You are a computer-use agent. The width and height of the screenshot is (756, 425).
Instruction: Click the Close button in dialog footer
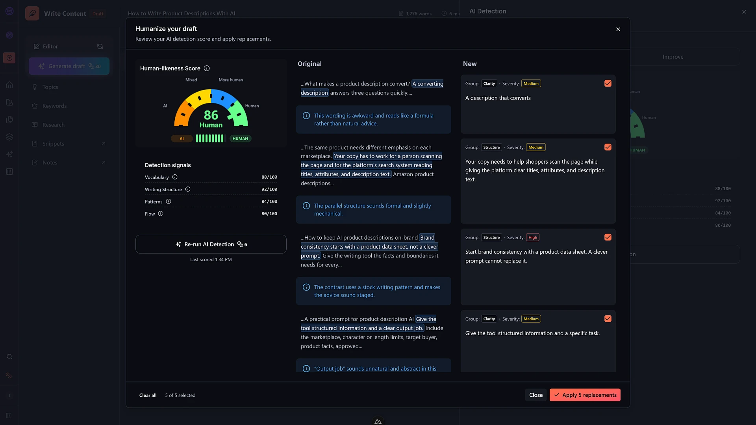pos(536,395)
